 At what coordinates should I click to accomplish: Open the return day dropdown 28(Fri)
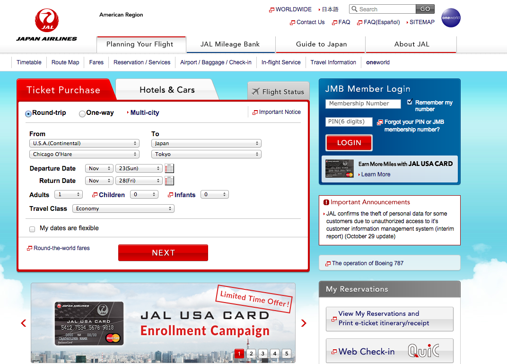point(139,181)
